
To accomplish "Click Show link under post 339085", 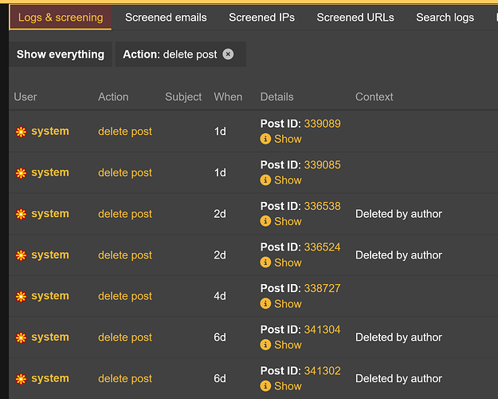I will pyautogui.click(x=288, y=180).
